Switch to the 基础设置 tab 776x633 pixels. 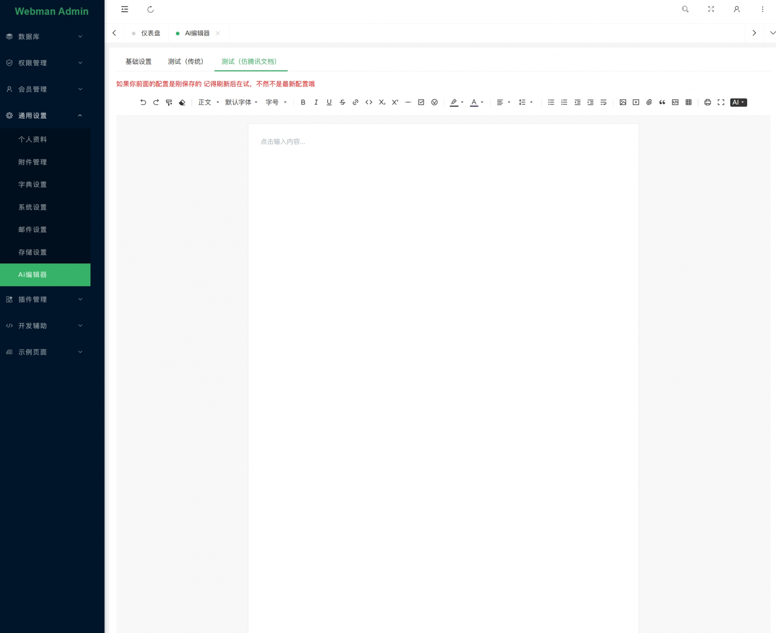[138, 62]
